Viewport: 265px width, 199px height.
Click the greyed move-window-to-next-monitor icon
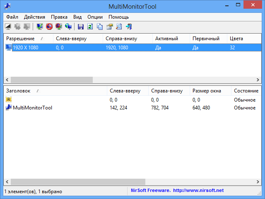click(17, 27)
